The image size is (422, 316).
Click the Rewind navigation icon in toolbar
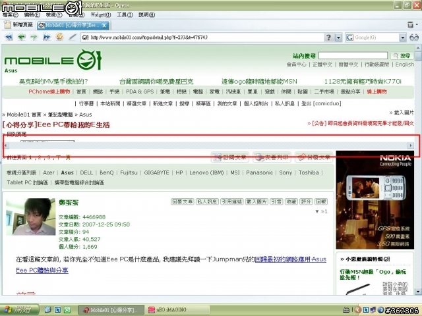click(x=9, y=37)
